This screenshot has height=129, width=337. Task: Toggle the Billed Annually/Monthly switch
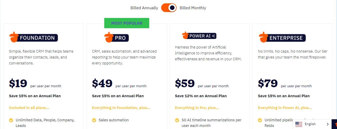coord(169,8)
